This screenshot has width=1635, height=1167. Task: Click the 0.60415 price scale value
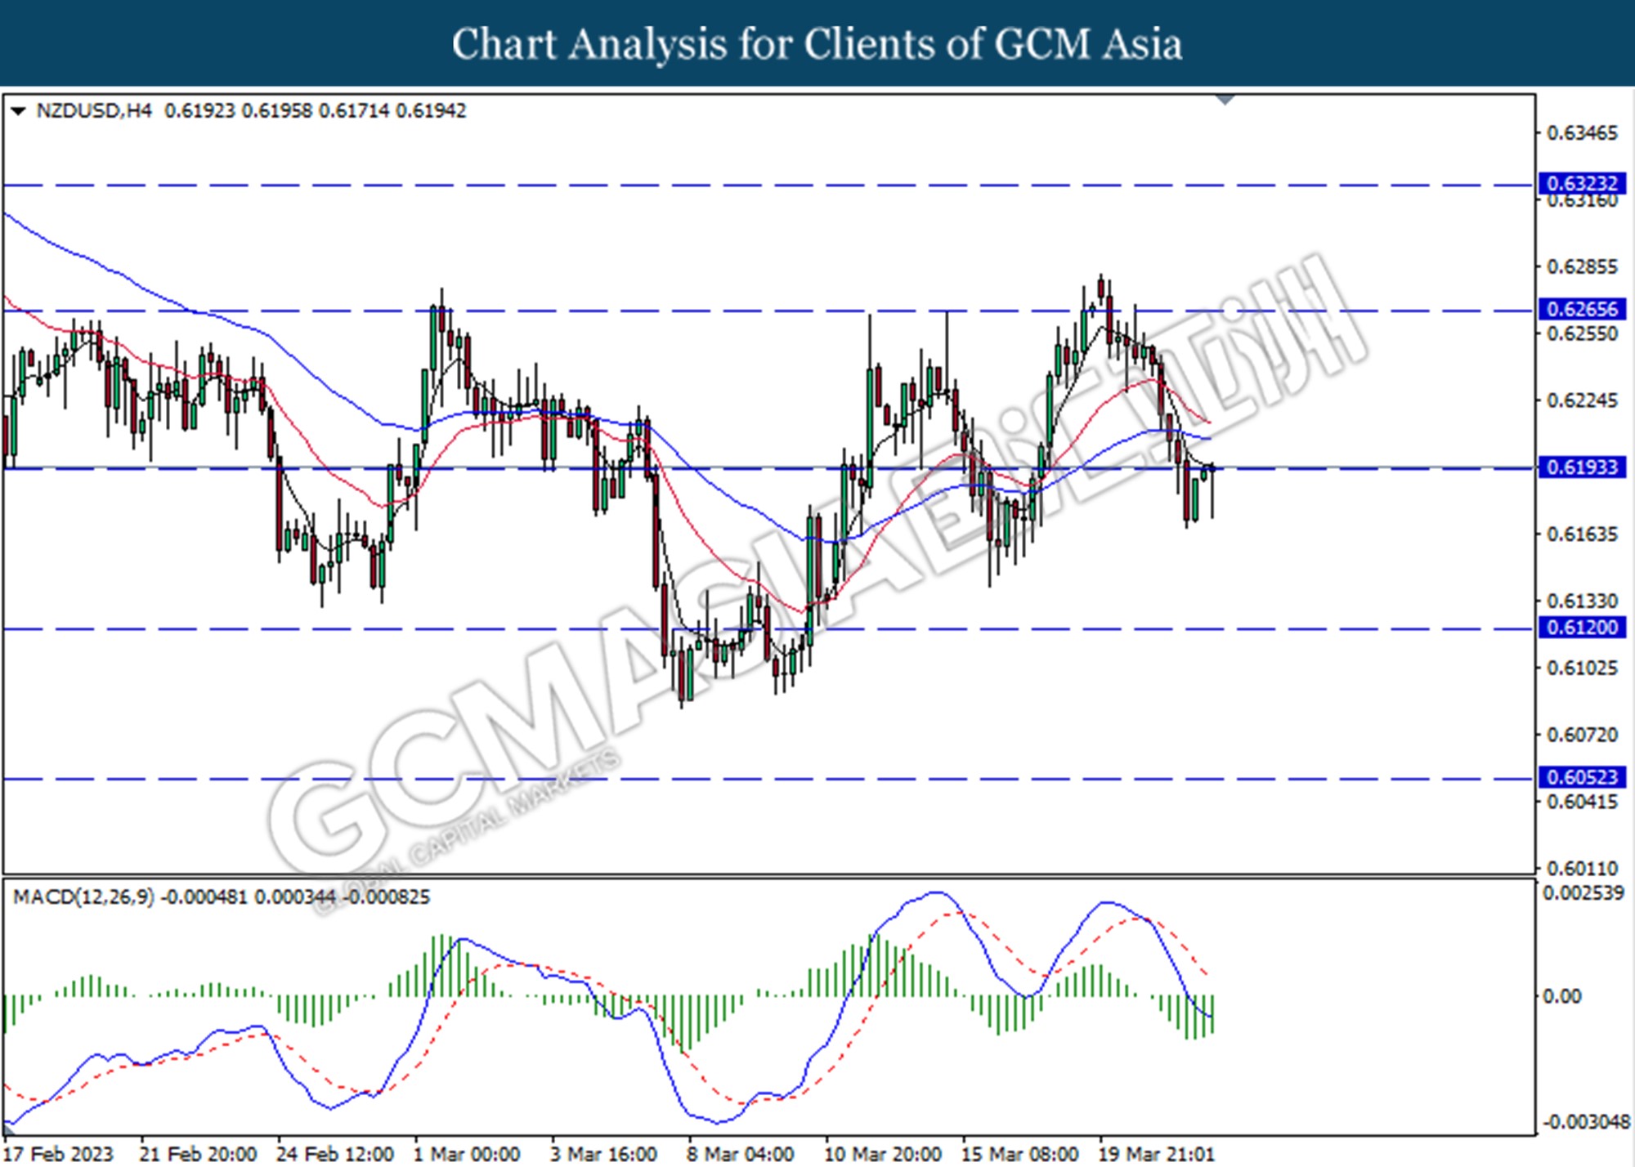point(1582,802)
